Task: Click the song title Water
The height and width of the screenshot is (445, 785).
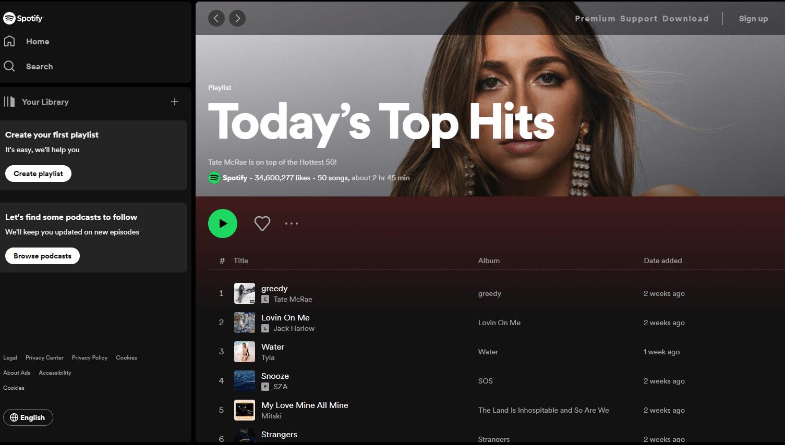Action: 273,347
